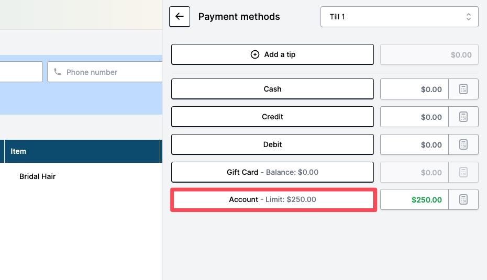Image resolution: width=487 pixels, height=280 pixels.
Task: Open calculator for Account amount
Action: (463, 199)
